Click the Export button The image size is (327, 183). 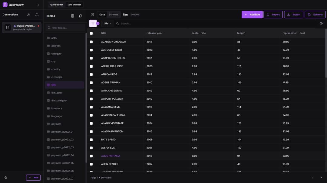(294, 14)
